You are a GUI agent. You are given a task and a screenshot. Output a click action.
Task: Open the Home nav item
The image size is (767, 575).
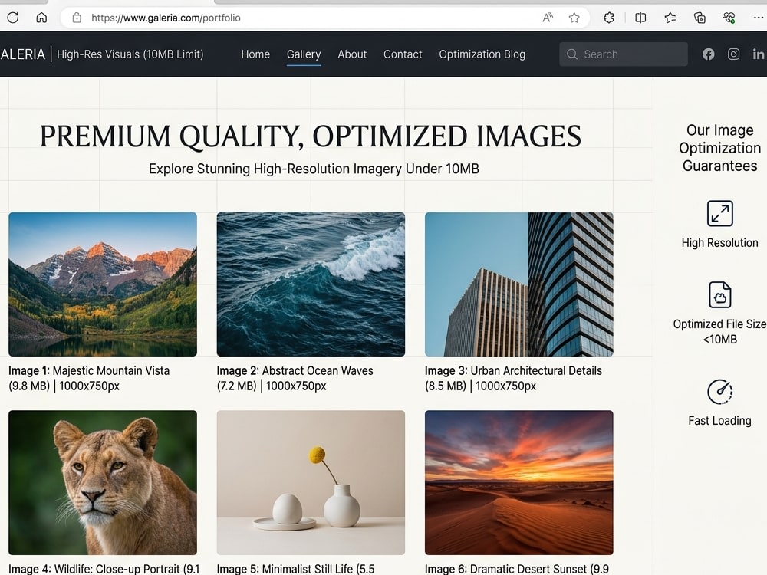[255, 54]
